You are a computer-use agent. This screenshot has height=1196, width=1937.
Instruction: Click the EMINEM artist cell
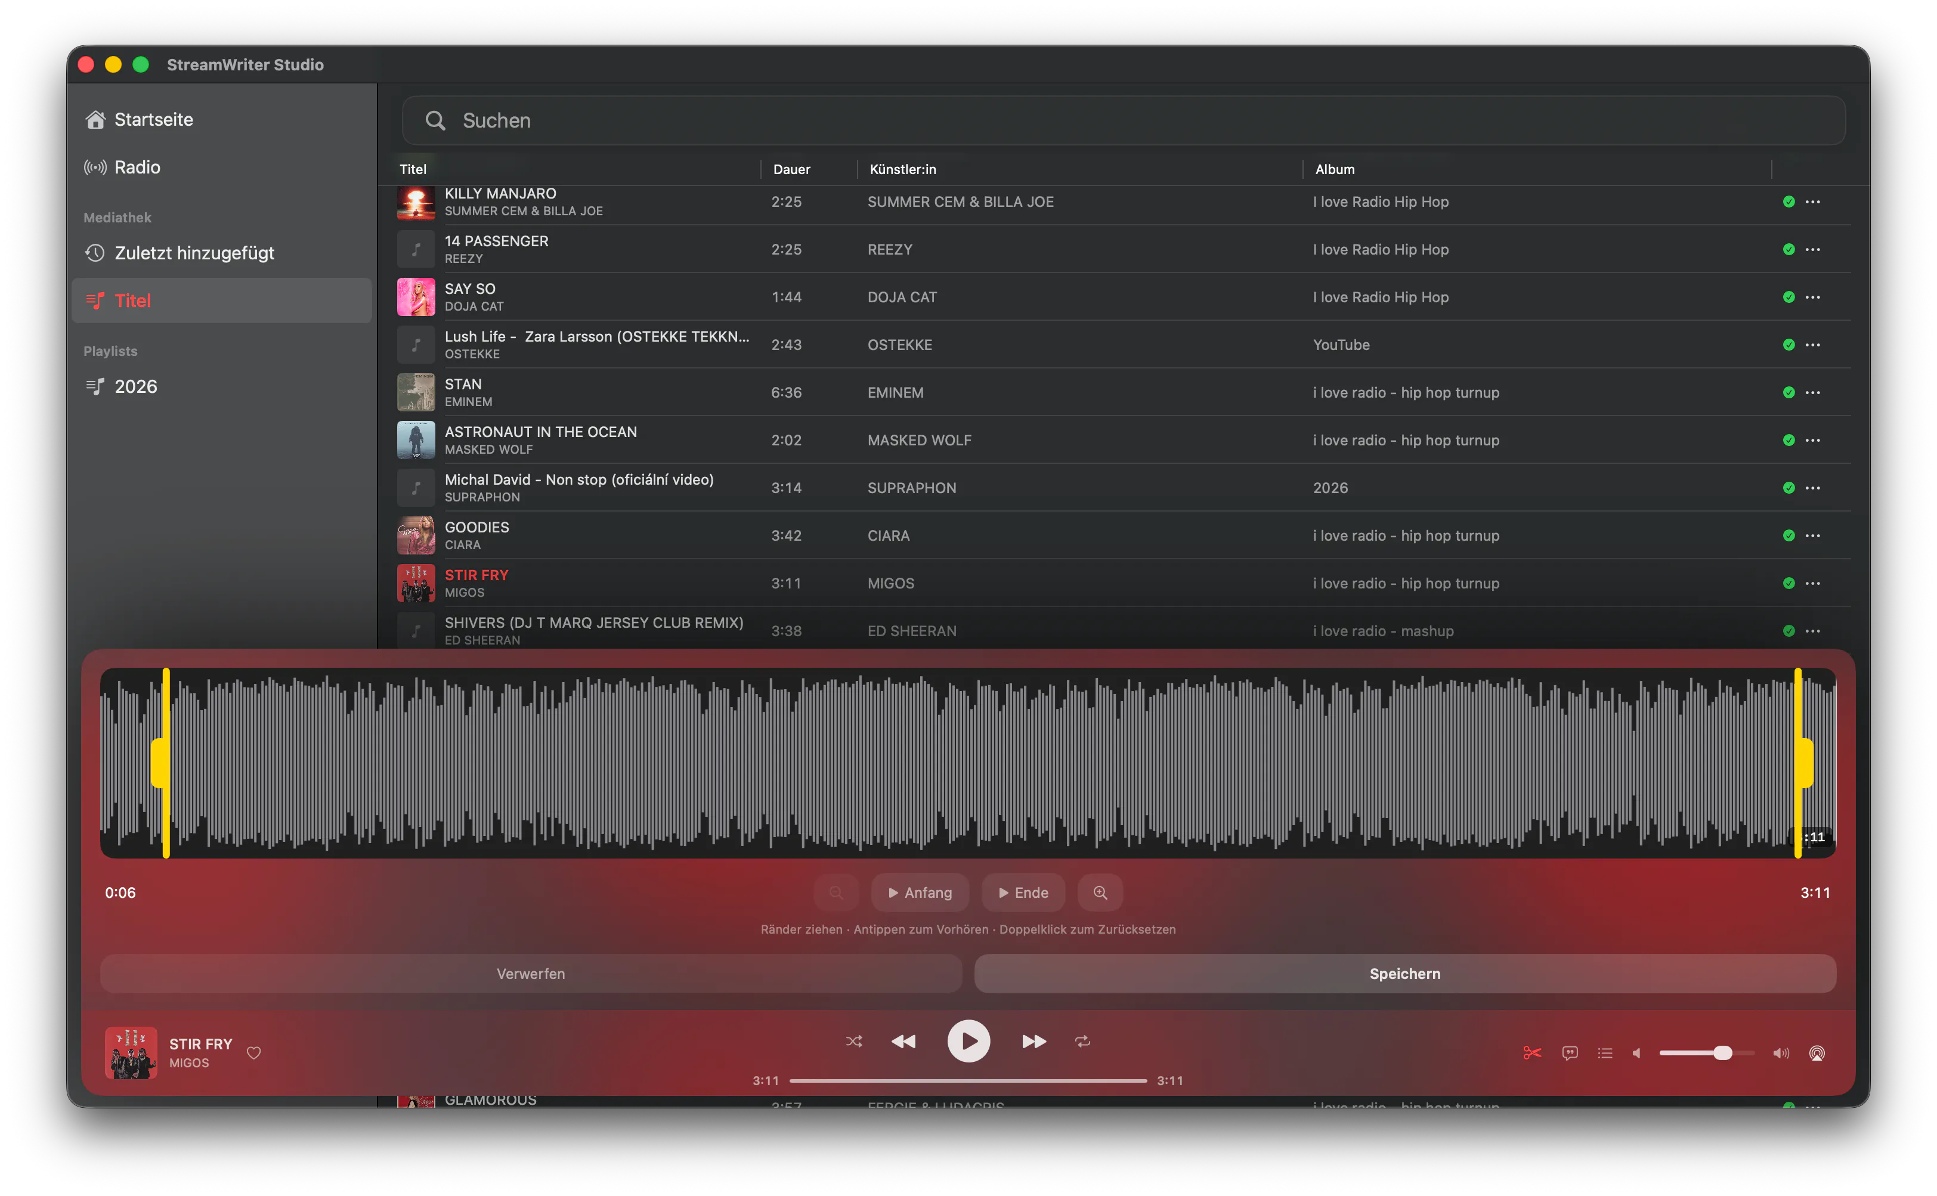tap(896, 392)
